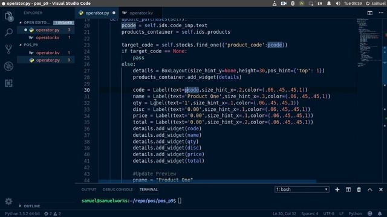The height and width of the screenshot is (217, 387).
Task: Select operator.py in POS_P9 folder
Action: (48, 60)
